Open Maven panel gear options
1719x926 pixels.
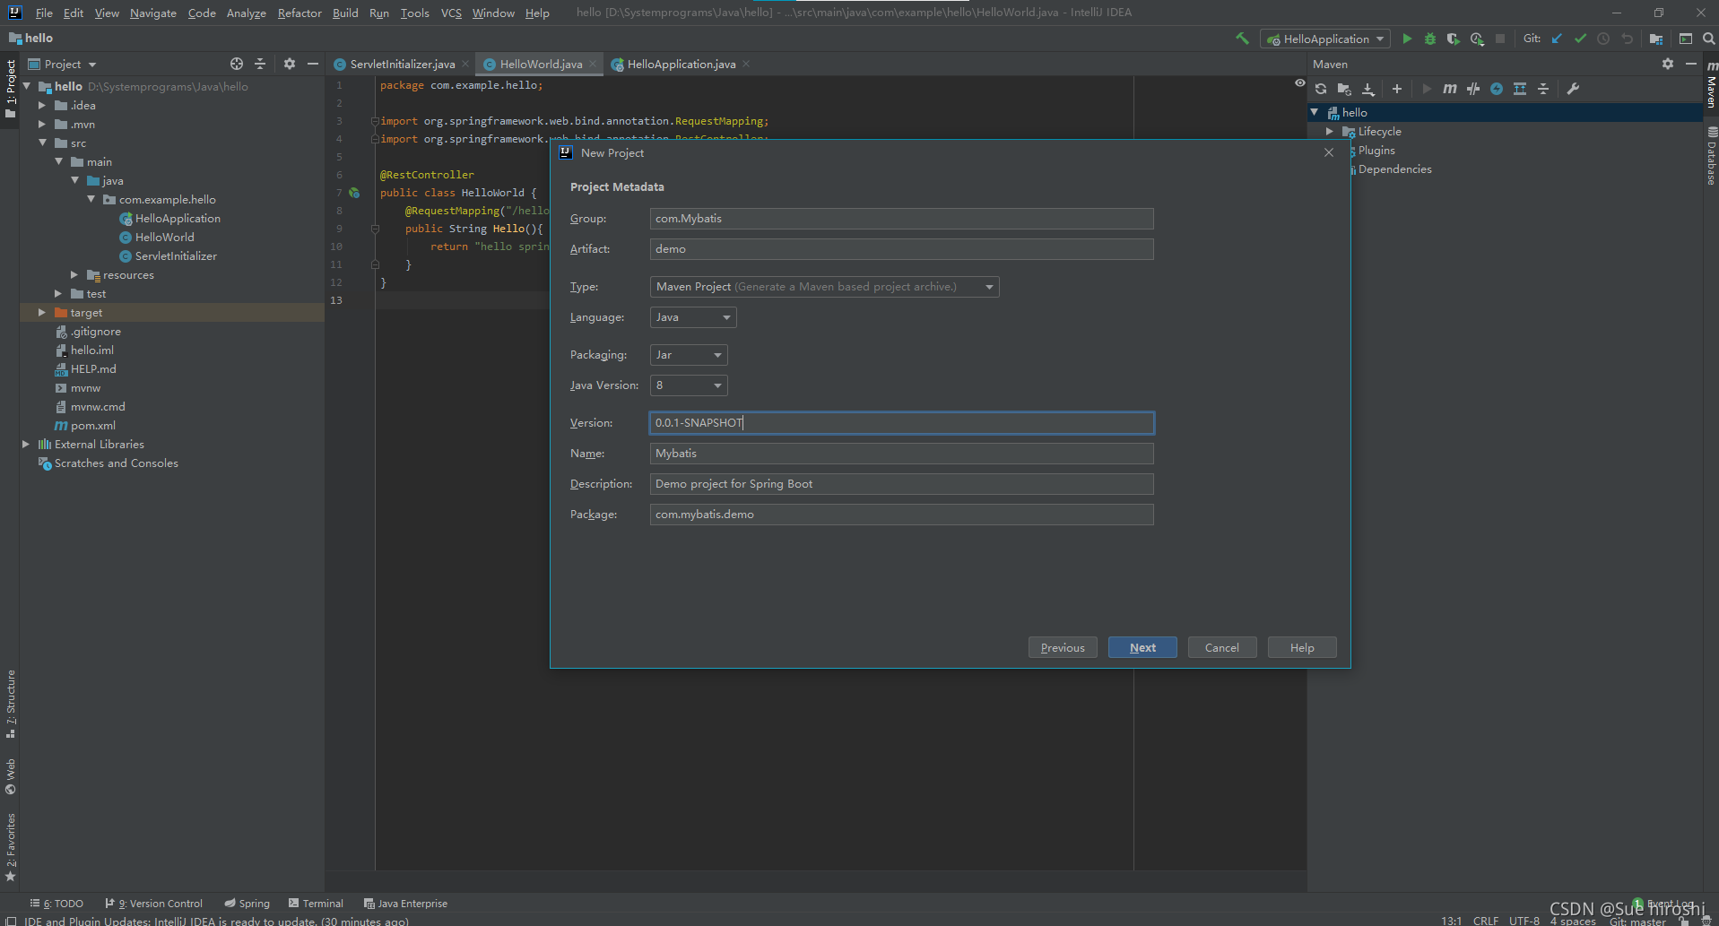click(1668, 64)
